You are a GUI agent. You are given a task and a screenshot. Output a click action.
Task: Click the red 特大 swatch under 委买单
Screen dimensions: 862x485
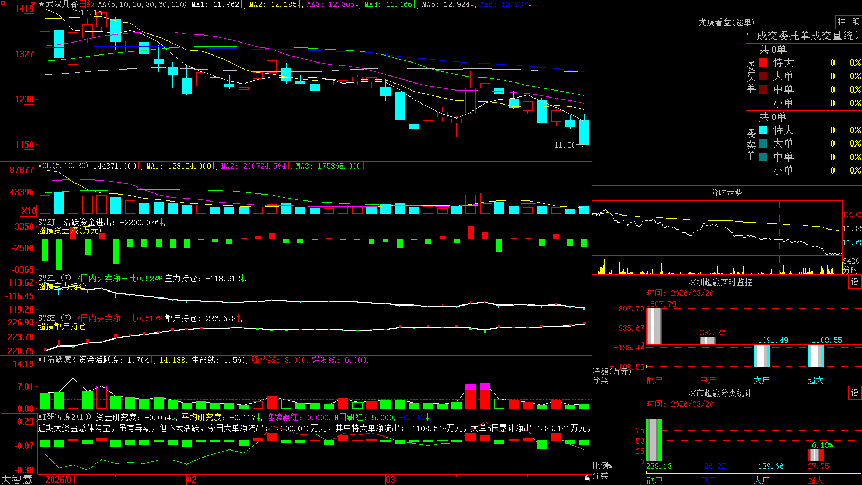click(x=763, y=63)
